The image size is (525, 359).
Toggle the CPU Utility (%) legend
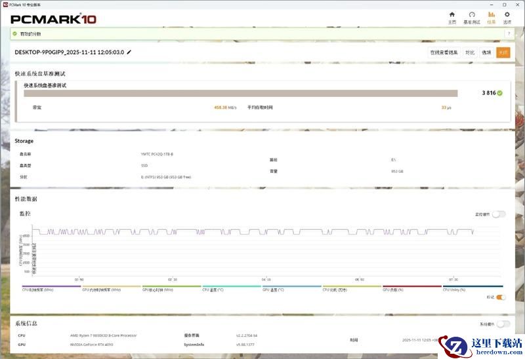tap(472, 288)
